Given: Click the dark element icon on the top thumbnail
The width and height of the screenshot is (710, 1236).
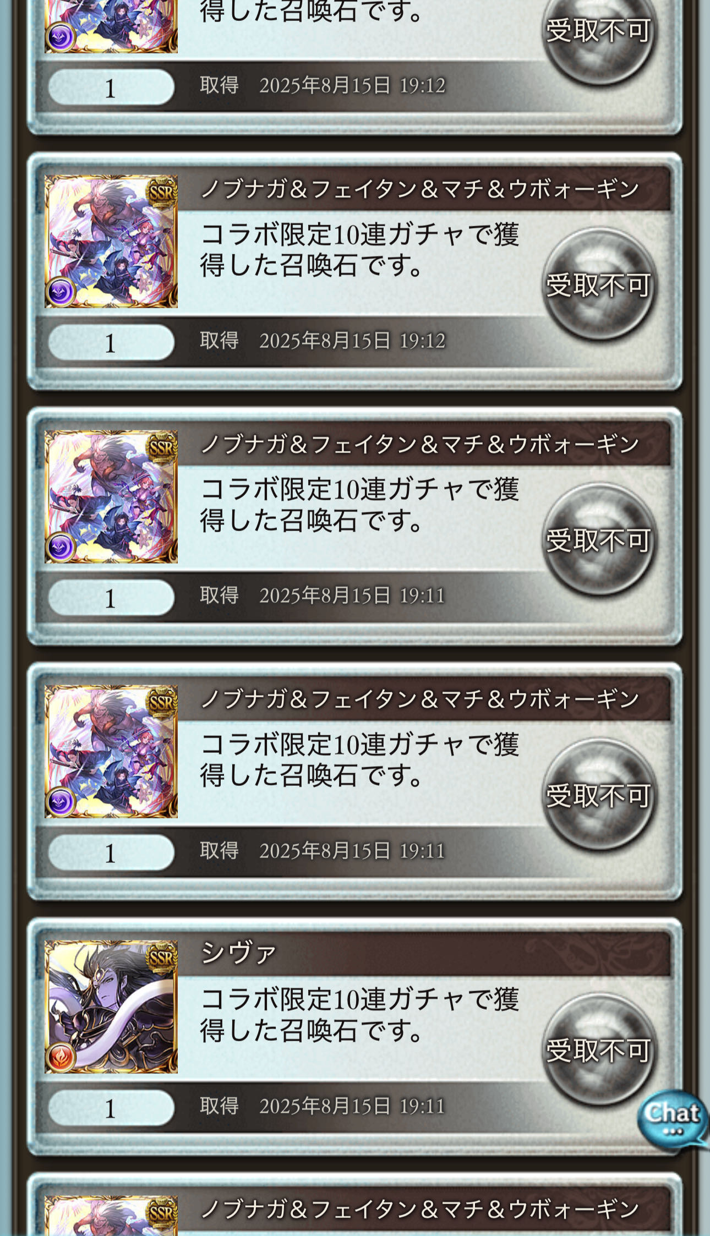Looking at the screenshot, I should 61,37.
